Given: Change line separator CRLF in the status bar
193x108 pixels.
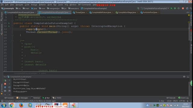Looking at the screenshot, I should pyautogui.click(x=175, y=101).
